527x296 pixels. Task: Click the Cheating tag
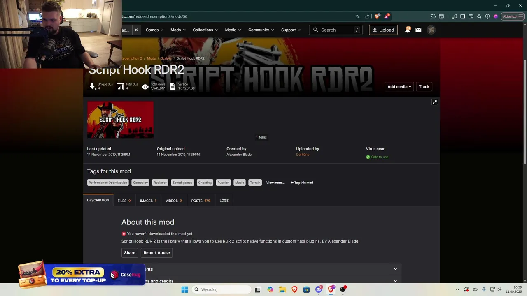(205, 183)
